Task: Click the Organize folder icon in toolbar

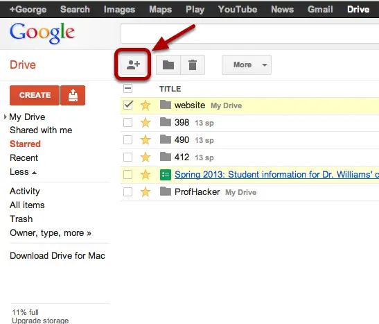Action: pyautogui.click(x=168, y=65)
